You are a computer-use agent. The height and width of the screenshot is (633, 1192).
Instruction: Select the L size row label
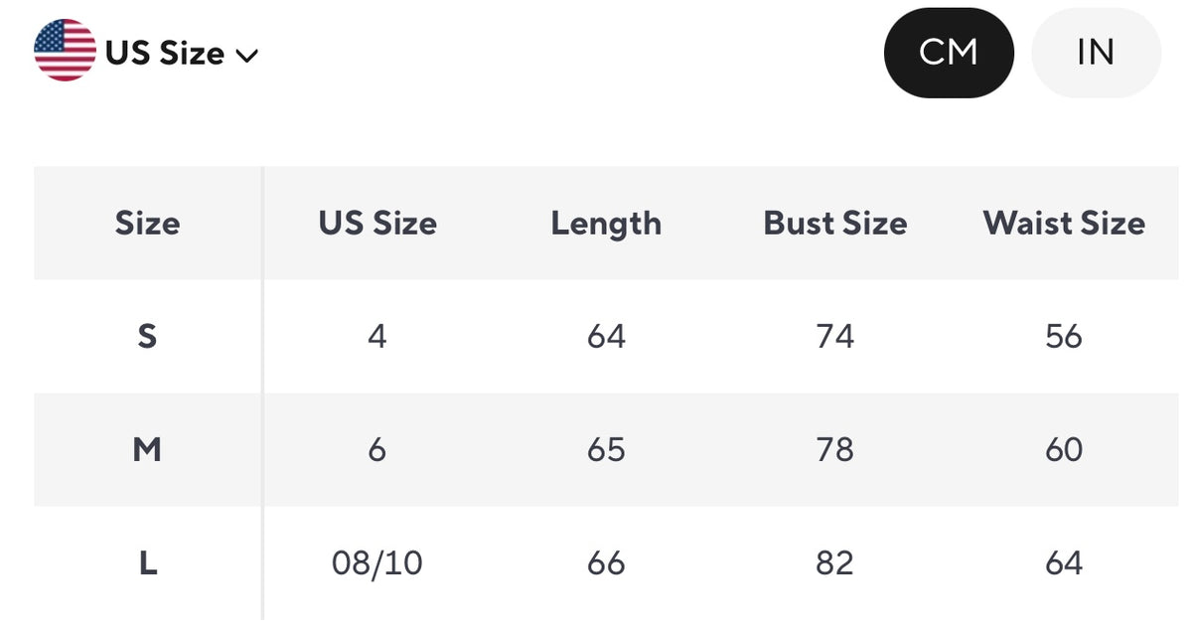[x=147, y=563]
